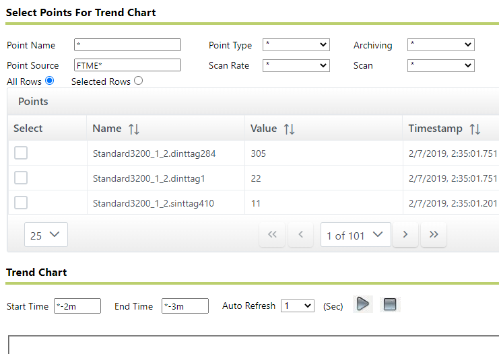Stop trend chart refresh with the stop icon
The width and height of the screenshot is (499, 354).
click(390, 304)
